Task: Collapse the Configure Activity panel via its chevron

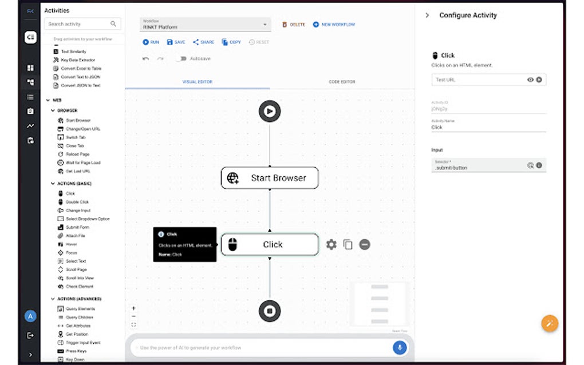Action: tap(428, 15)
